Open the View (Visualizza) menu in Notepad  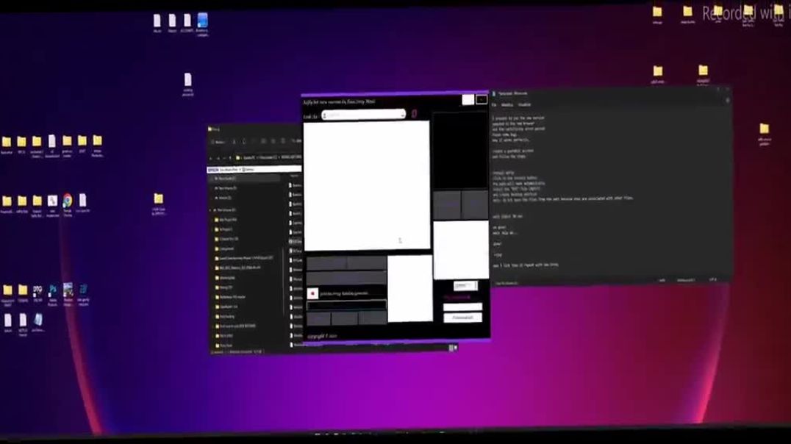[x=525, y=105]
